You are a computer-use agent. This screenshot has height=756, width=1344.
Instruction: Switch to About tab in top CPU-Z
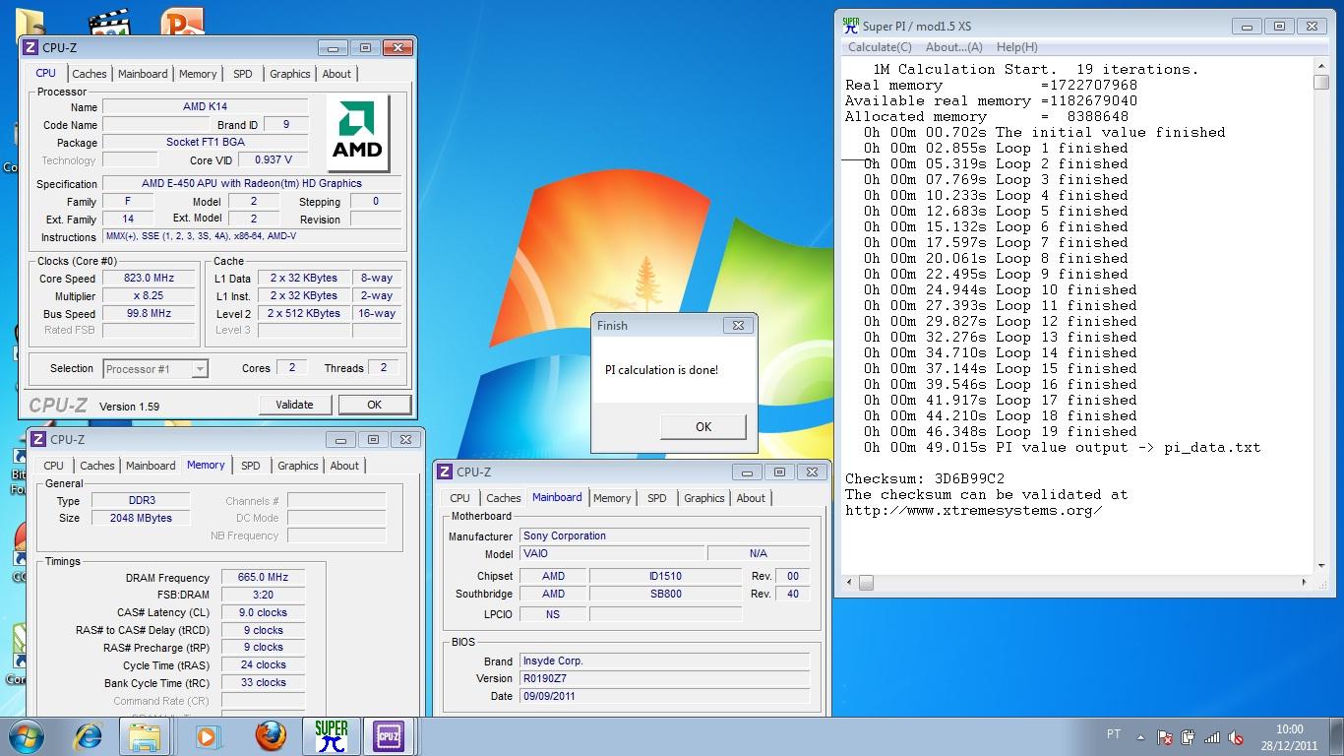click(336, 74)
